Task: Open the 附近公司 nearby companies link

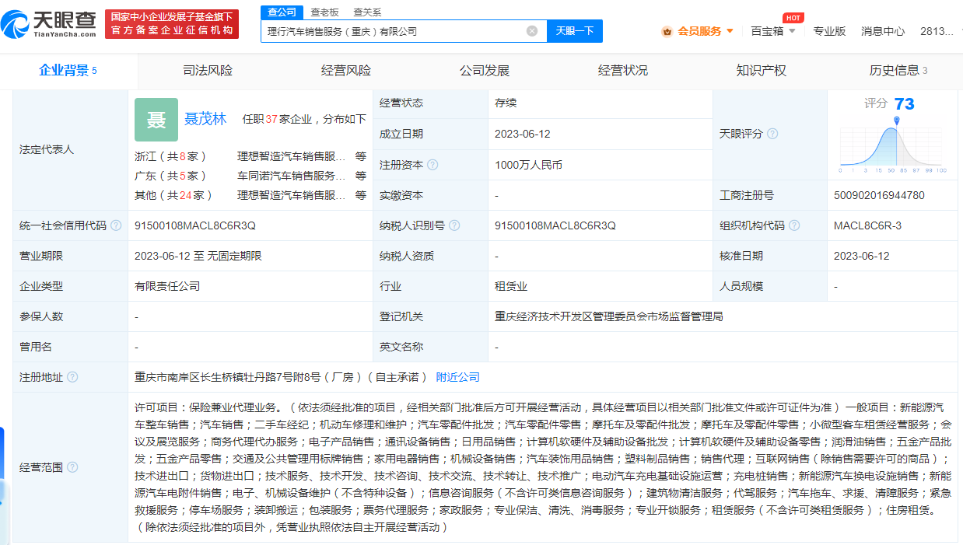Action: point(458,377)
